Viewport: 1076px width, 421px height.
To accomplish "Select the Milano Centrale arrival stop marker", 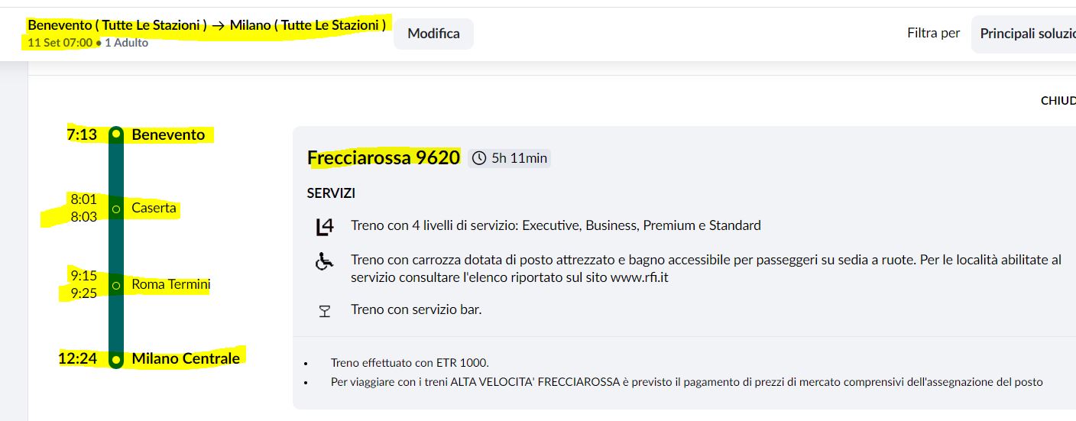I will [x=116, y=359].
